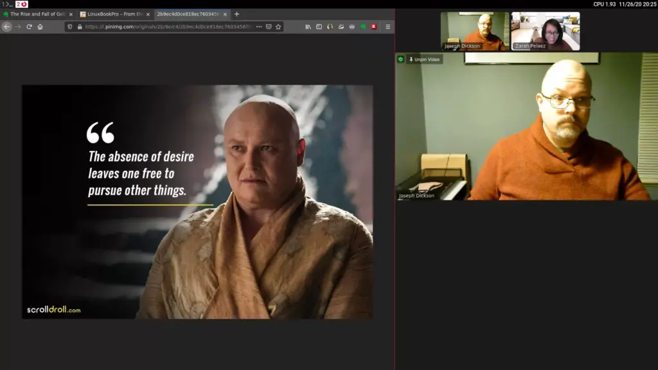This screenshot has height=370, width=658.
Task: Switch to workspace 2 Firefox indicator
Action: (22, 4)
